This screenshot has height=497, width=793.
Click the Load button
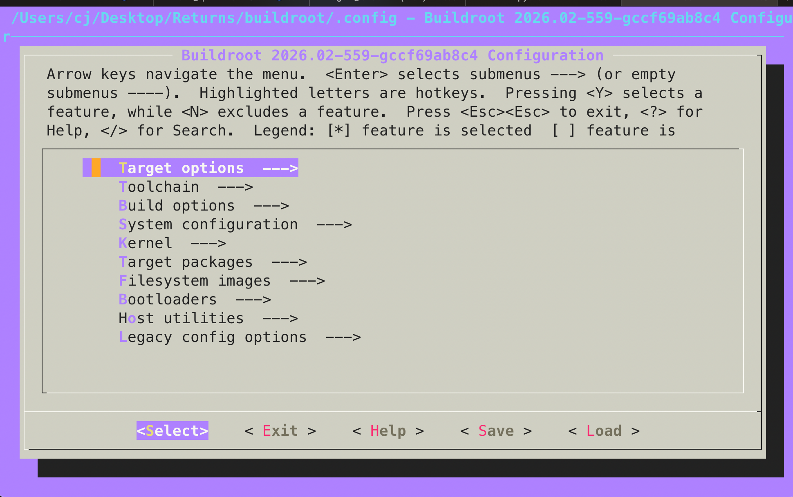(x=604, y=430)
